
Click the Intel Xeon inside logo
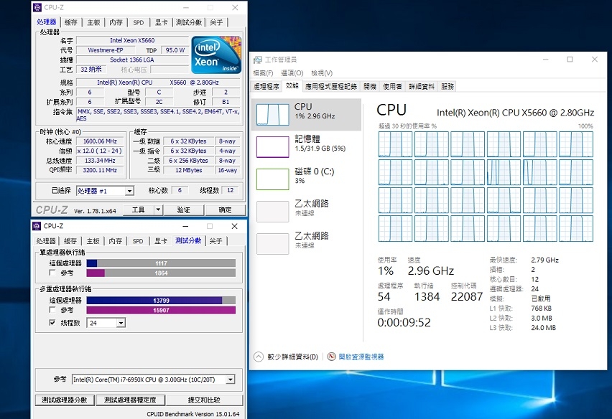click(x=215, y=55)
